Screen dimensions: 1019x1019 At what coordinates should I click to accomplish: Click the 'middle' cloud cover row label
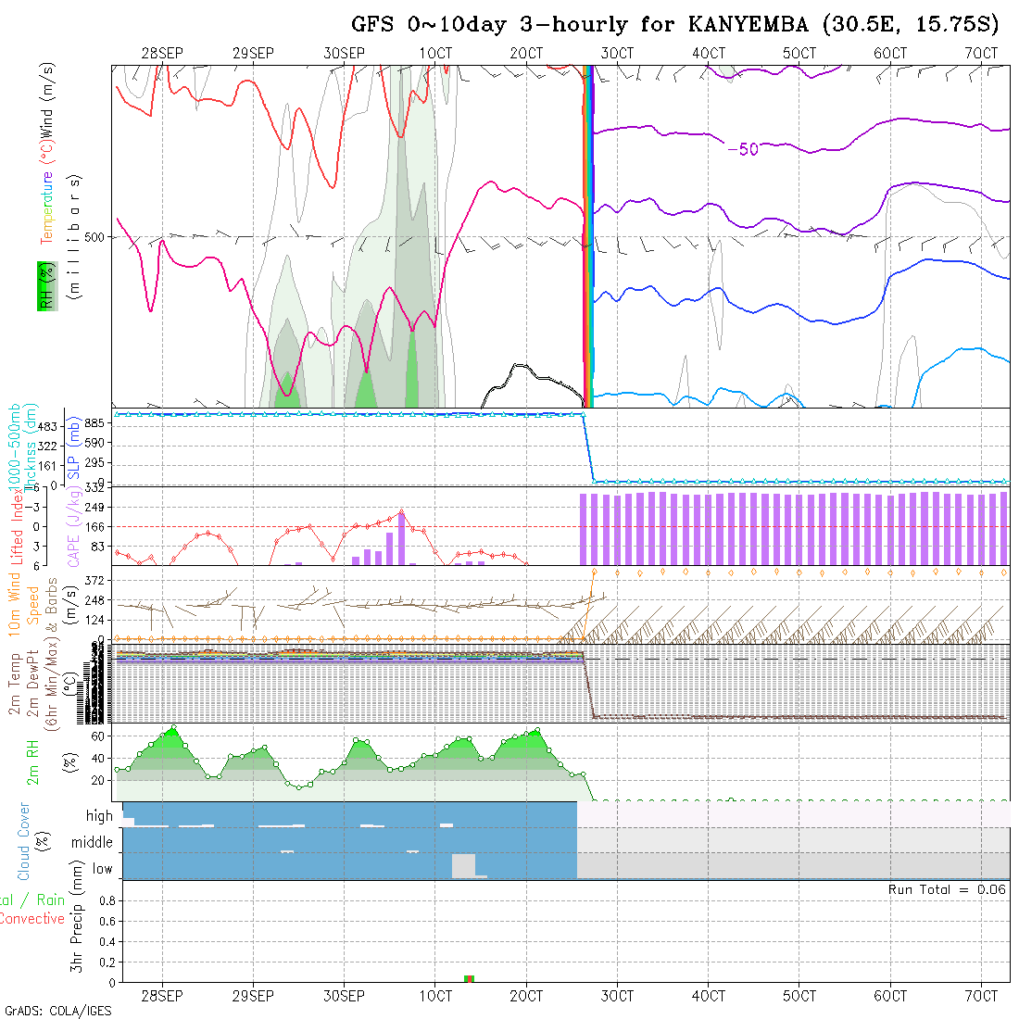click(92, 842)
